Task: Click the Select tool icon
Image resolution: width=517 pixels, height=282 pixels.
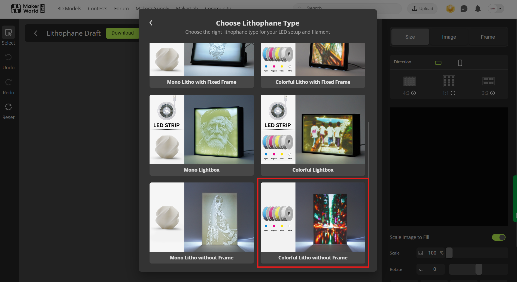Action: tap(8, 33)
